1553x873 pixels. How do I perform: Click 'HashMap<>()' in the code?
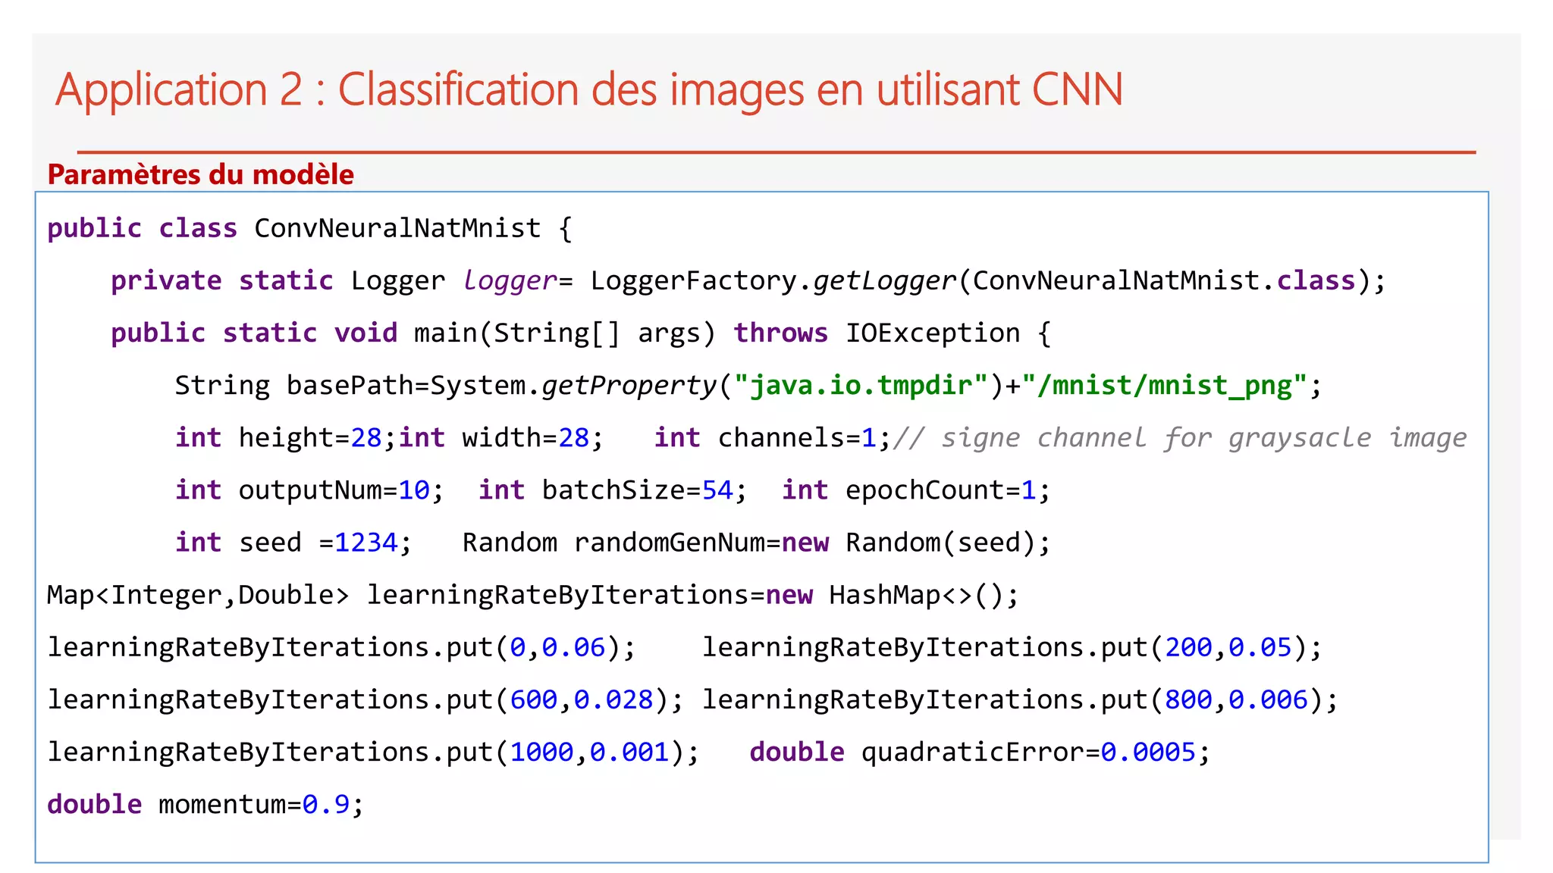point(916,595)
